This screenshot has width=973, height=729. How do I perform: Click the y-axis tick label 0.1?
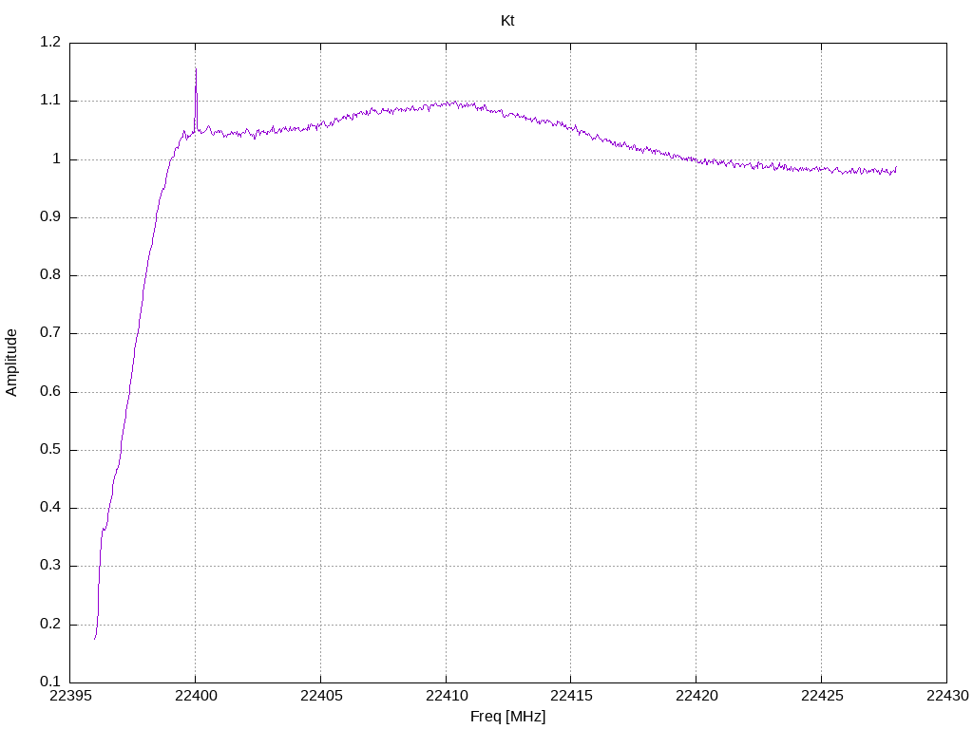point(50,682)
